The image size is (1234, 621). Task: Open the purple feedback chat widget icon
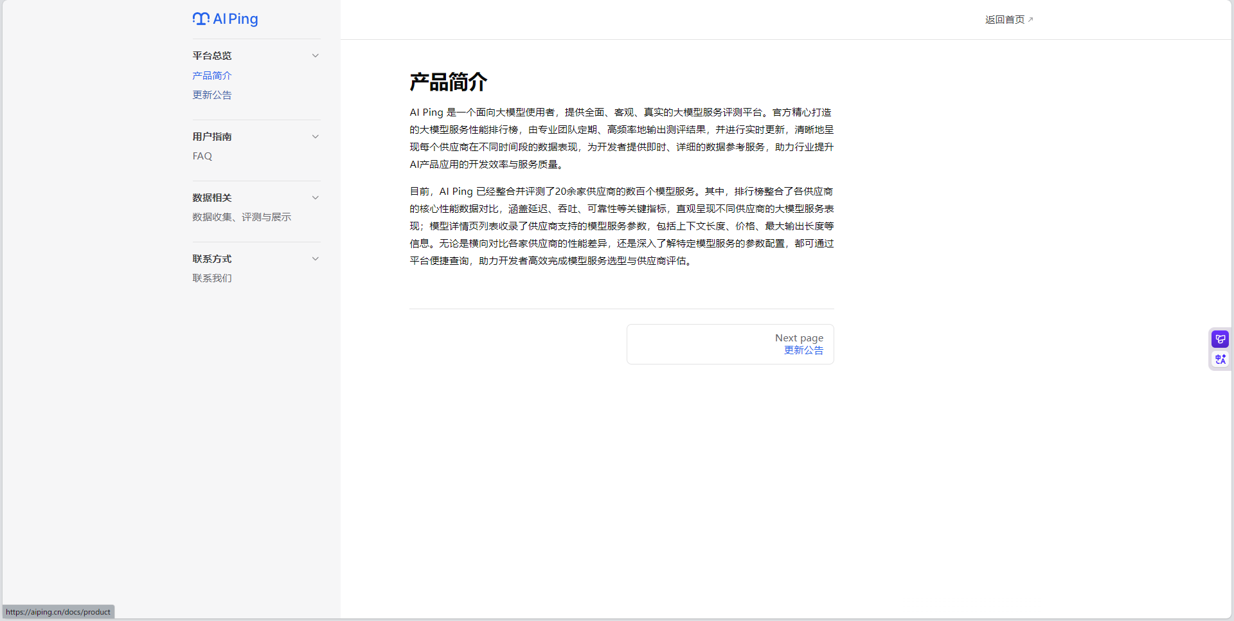pos(1220,339)
